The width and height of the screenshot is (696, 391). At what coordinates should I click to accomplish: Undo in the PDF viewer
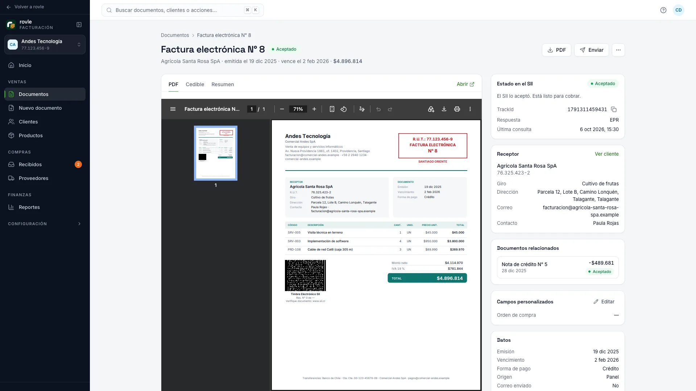click(378, 109)
